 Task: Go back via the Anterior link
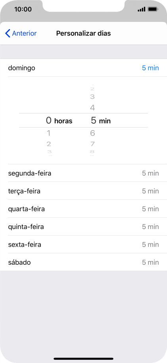pyautogui.click(x=24, y=33)
